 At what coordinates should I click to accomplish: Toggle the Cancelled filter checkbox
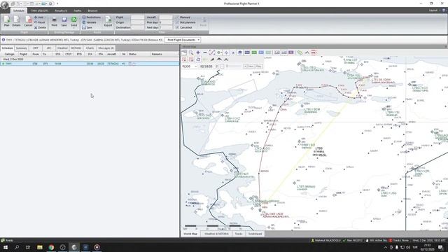[177, 27]
